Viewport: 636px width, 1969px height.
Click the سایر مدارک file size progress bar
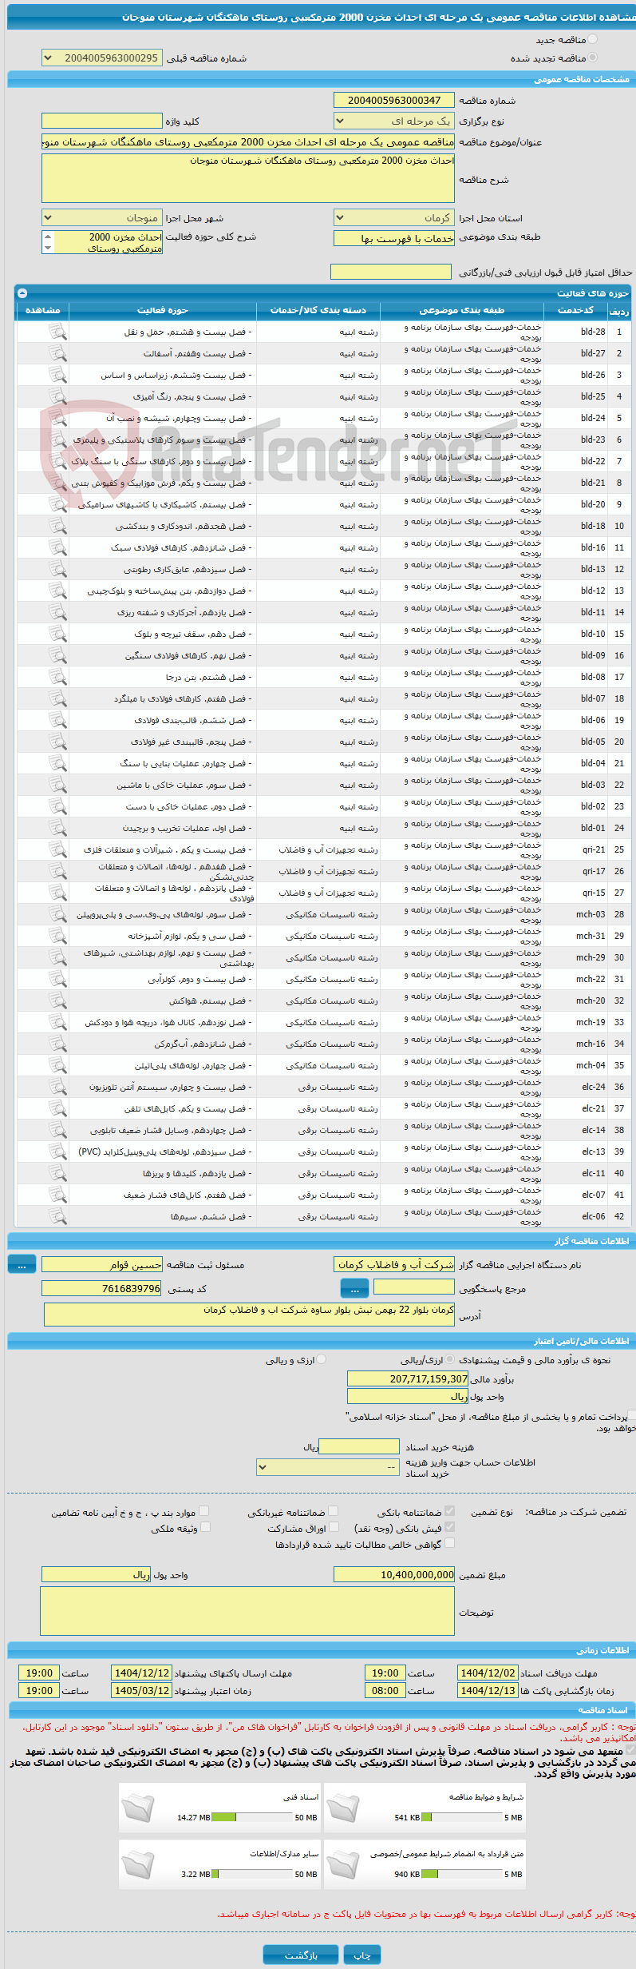254,1874
